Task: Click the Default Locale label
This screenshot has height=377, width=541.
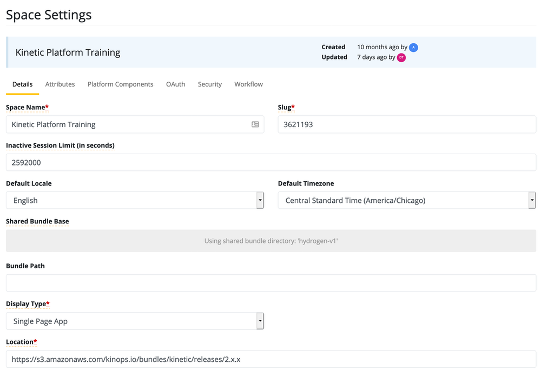Action: (29, 183)
